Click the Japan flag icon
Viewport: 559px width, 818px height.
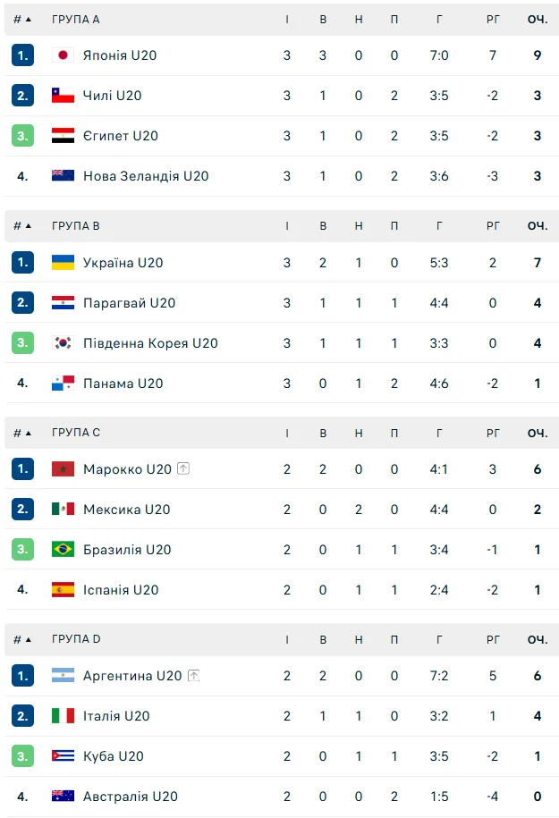pyautogui.click(x=63, y=55)
